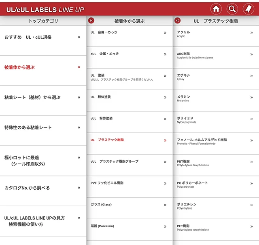Expand chevron on UL 金属・めっき row
The image size is (259, 245).
[165, 33]
